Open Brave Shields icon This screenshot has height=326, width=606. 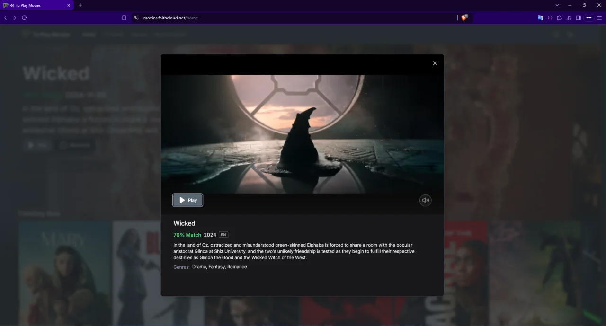(464, 18)
